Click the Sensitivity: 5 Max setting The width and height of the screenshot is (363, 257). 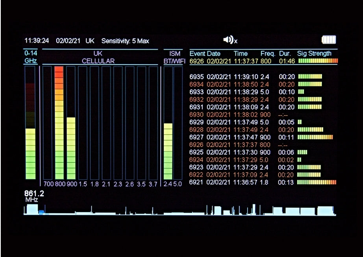125,41
